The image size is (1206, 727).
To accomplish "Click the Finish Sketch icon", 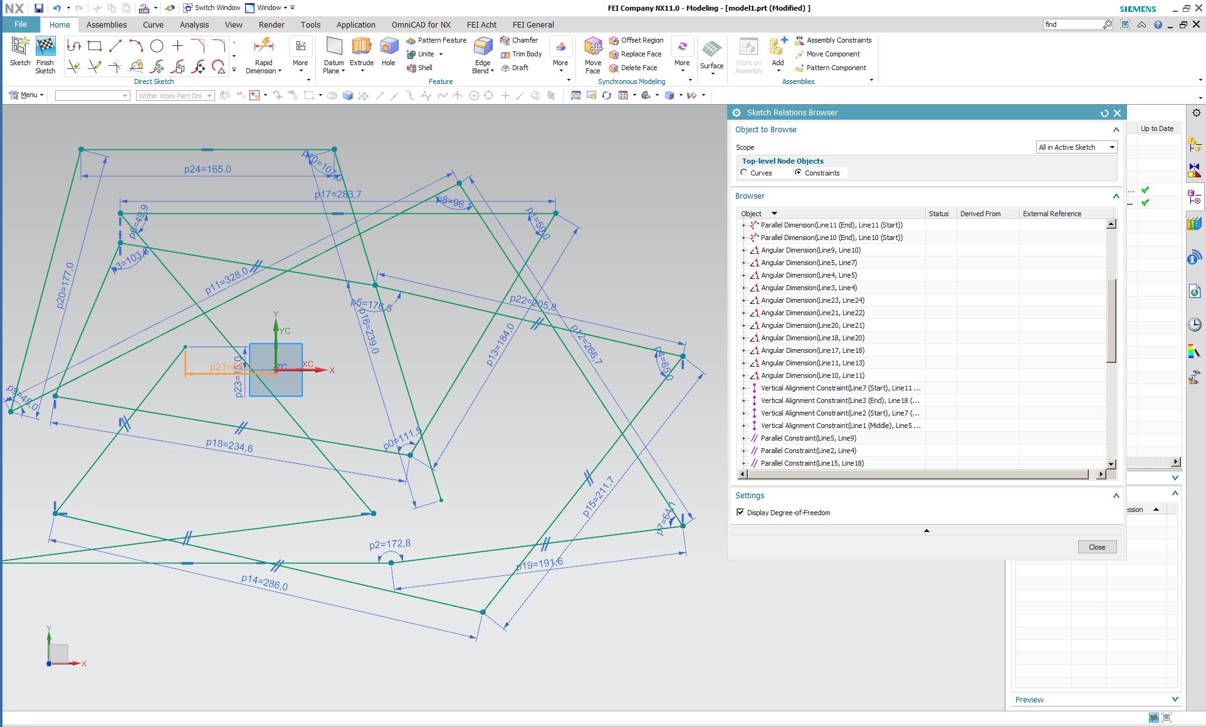I will (x=45, y=55).
